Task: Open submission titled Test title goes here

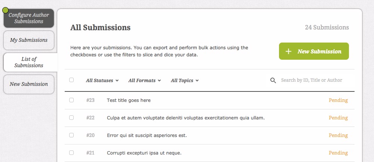Action: (129, 100)
